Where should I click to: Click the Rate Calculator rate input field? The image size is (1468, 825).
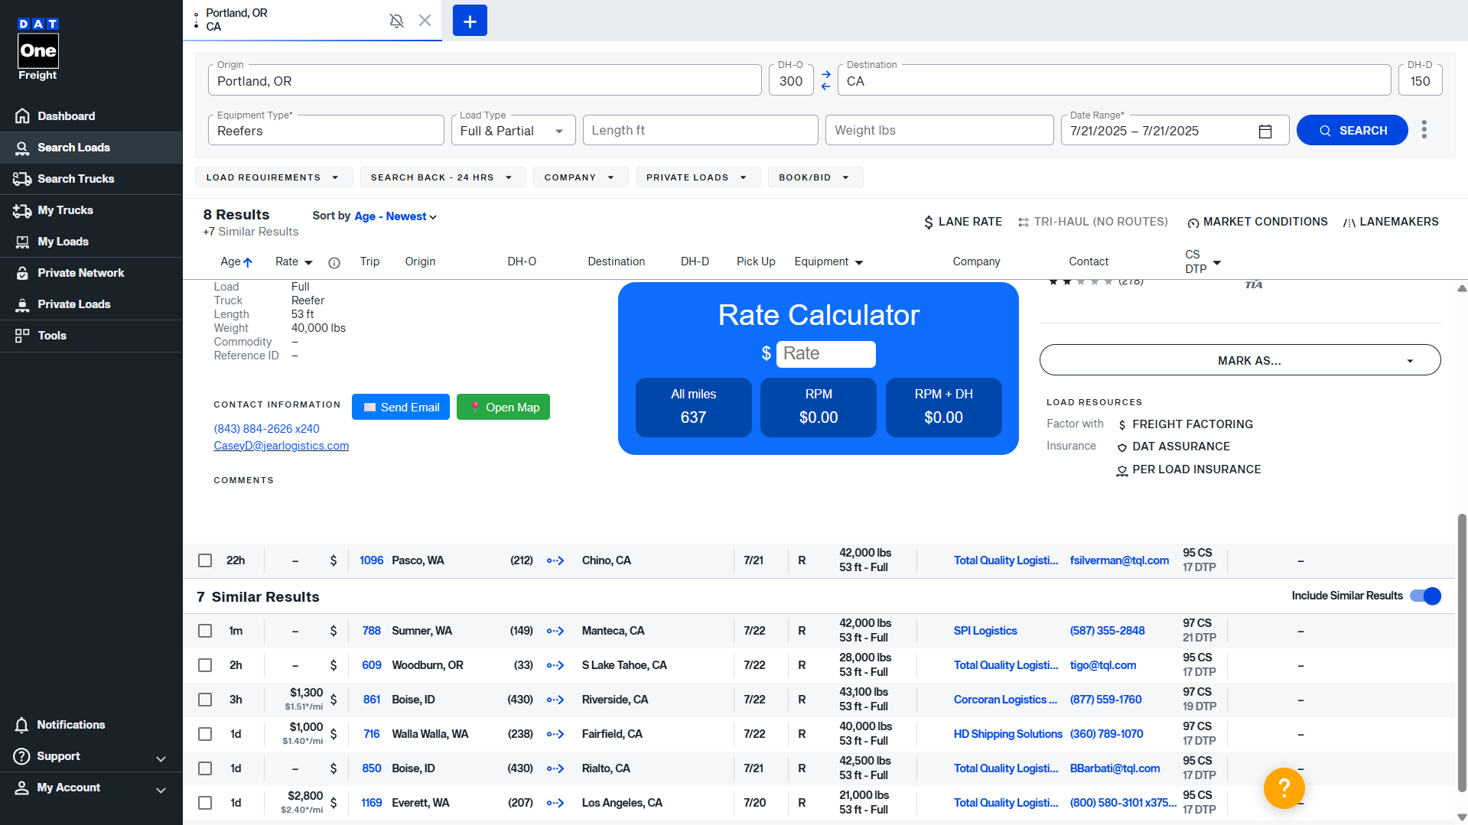pyautogui.click(x=825, y=353)
